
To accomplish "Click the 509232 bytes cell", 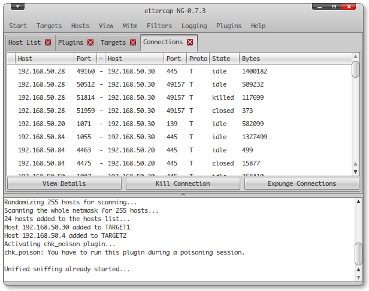I will [x=253, y=84].
